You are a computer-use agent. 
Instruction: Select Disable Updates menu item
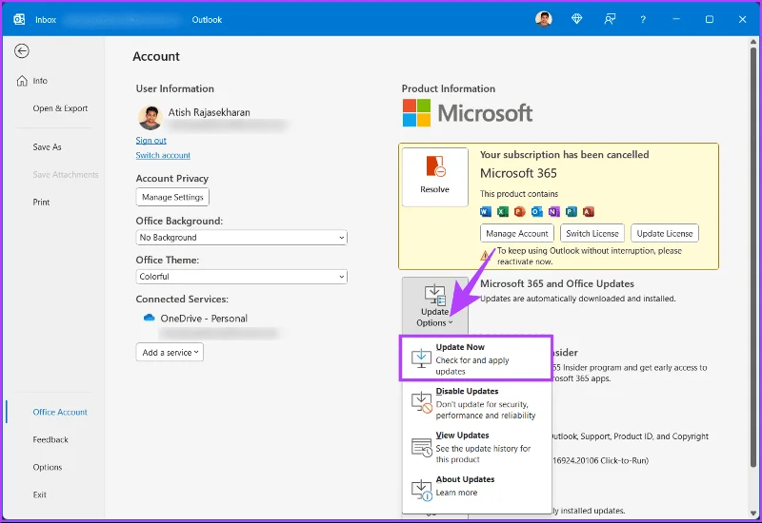(476, 403)
